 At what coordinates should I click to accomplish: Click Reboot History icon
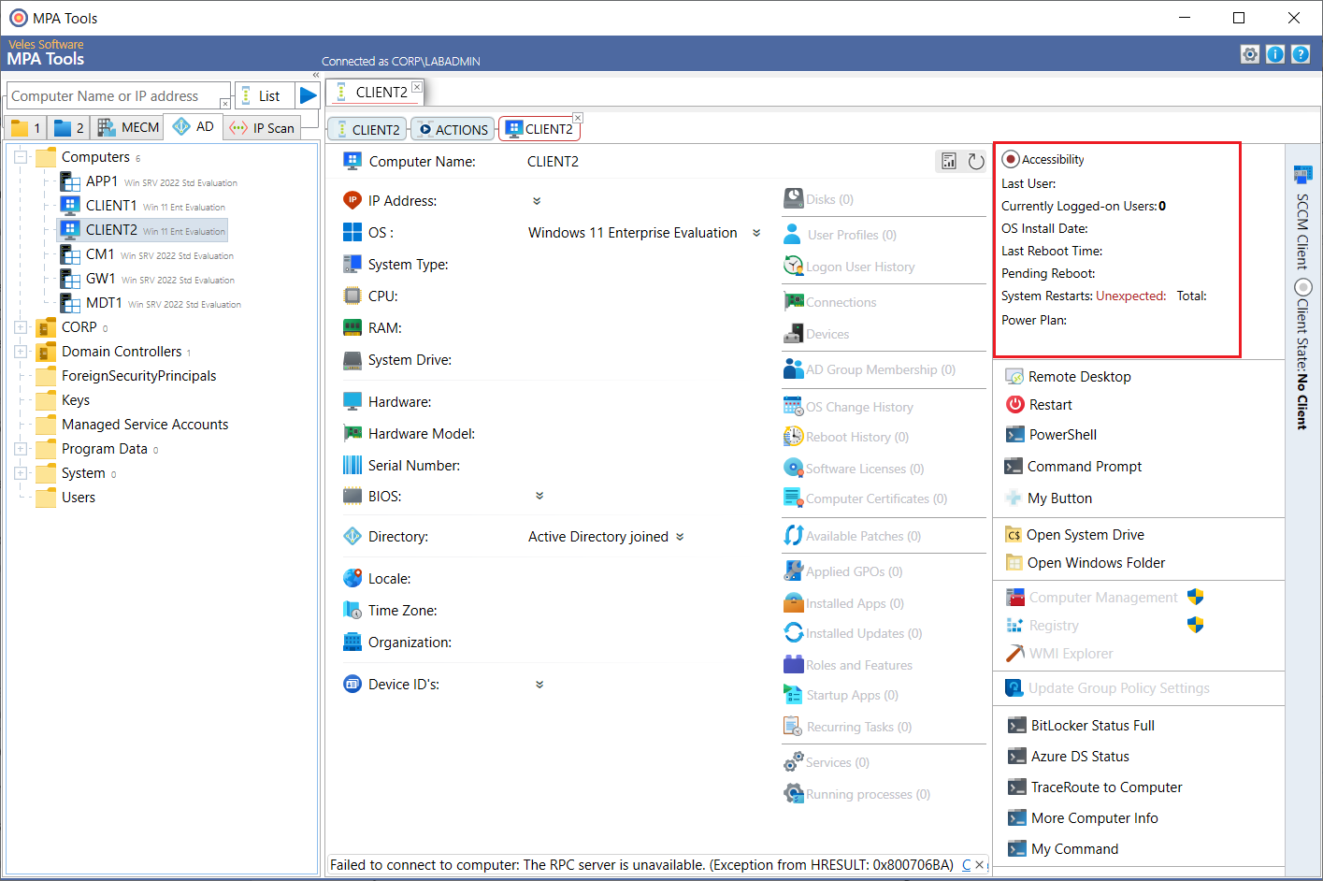793,436
